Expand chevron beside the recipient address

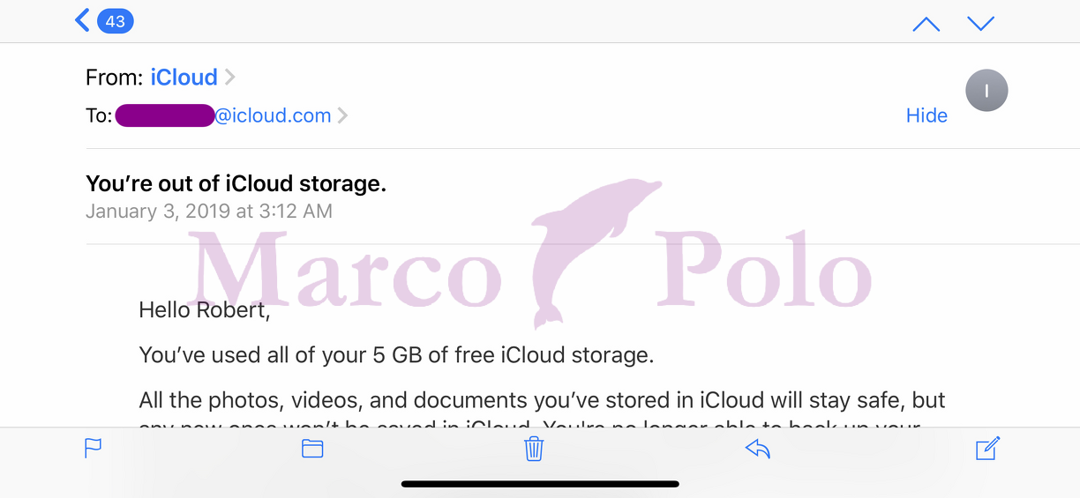click(x=342, y=115)
